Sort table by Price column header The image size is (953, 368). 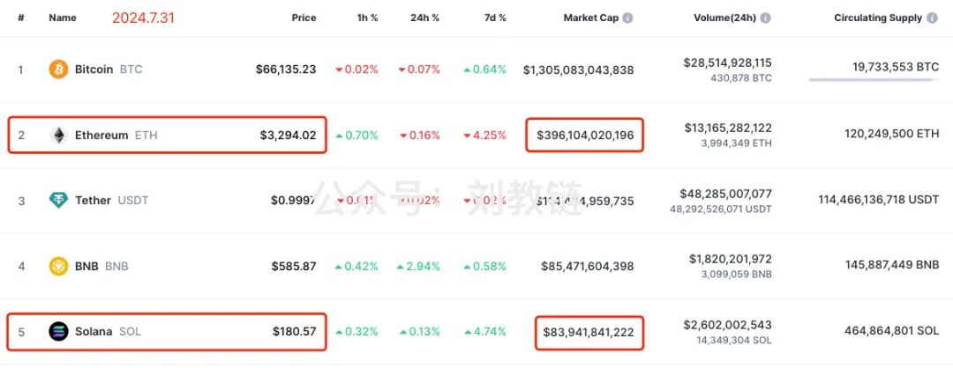(x=304, y=18)
